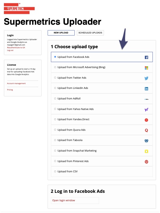
Task: Choose Upload from AdRoll radio button
Action: 55,99
